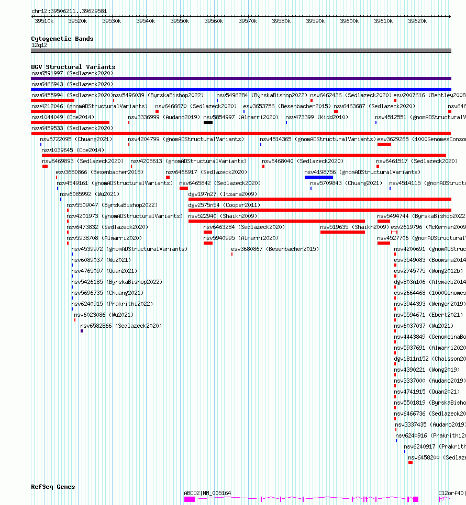The height and width of the screenshot is (505, 466).
Task: Open nsv6469893 (Sedlazeck2020) label
Action: pyautogui.click(x=83, y=161)
